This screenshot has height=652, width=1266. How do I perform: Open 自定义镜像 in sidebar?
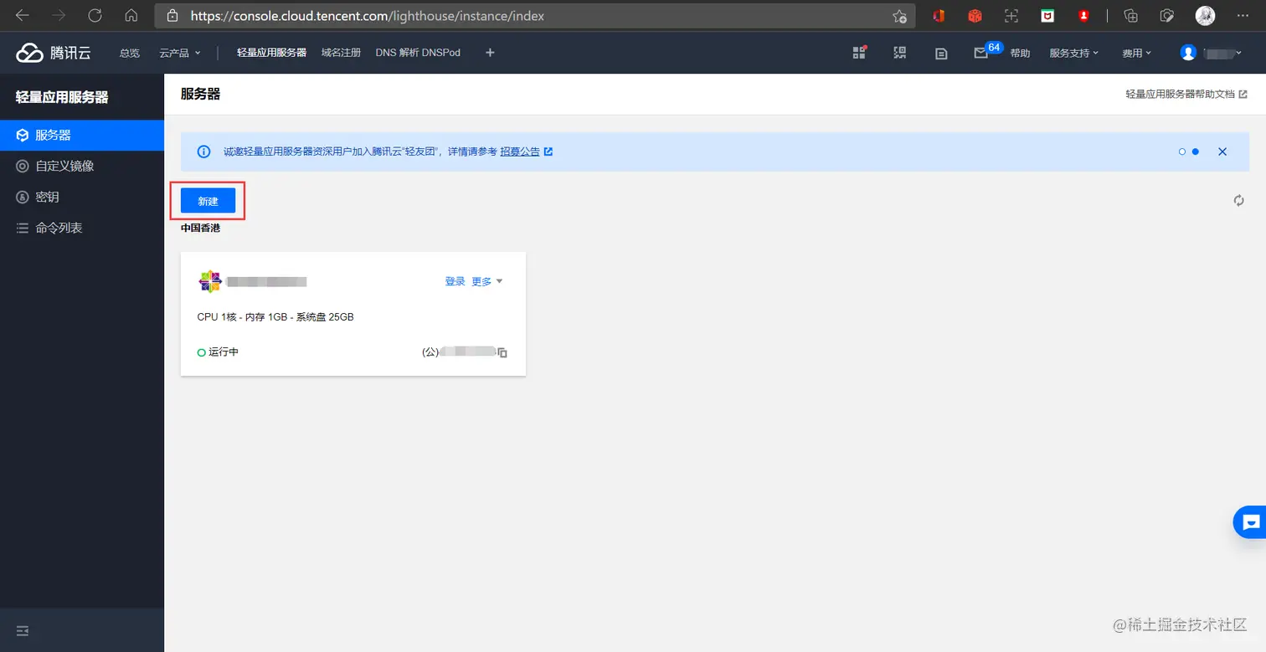pos(82,166)
